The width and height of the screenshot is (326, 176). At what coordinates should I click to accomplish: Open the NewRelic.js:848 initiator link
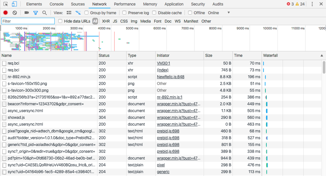171,77
